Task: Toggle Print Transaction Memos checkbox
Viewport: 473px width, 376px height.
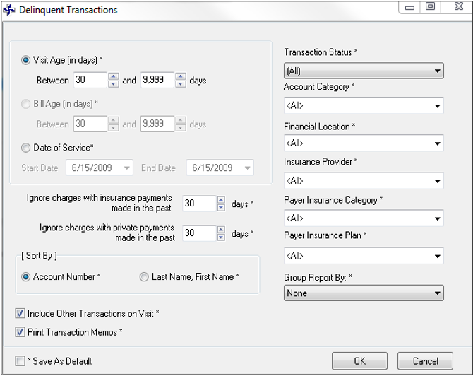Action: tap(20, 331)
